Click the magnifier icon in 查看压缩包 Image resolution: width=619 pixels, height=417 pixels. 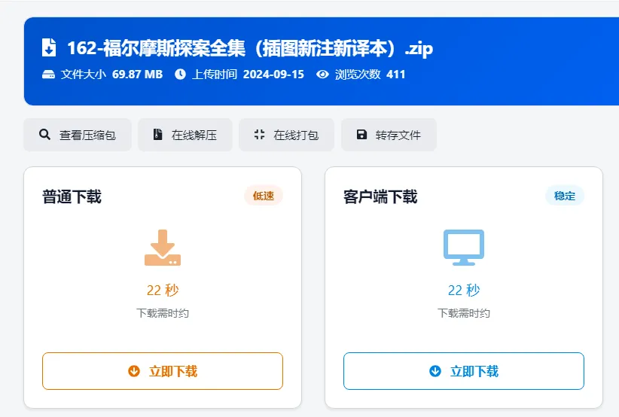point(44,135)
